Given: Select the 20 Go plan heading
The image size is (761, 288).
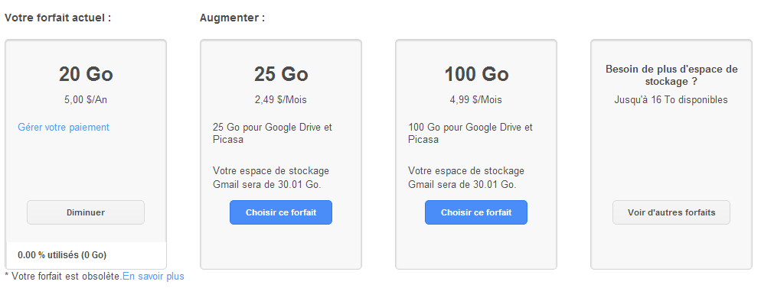Looking at the screenshot, I should tap(86, 75).
